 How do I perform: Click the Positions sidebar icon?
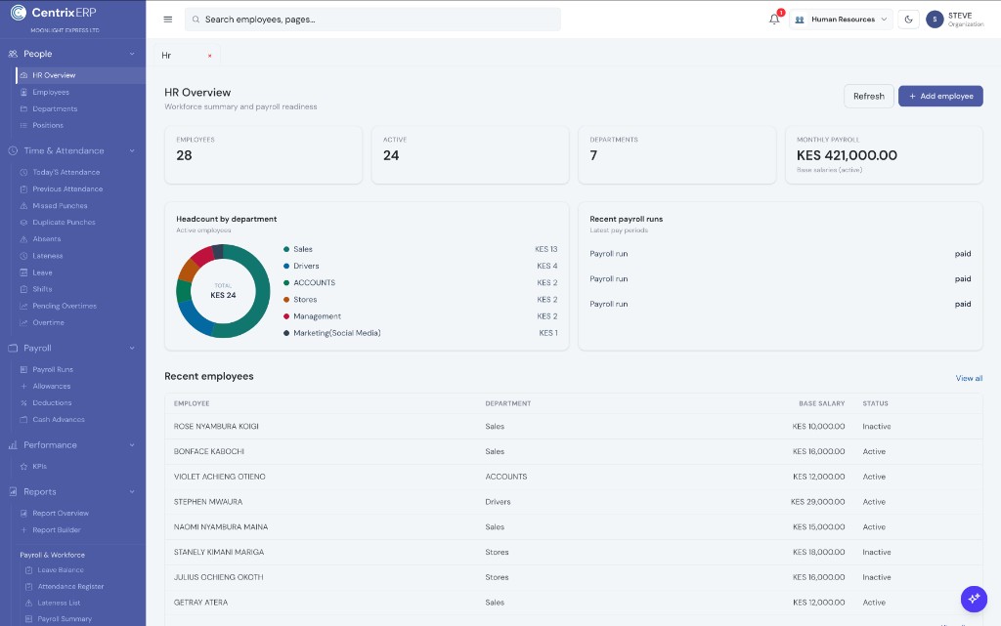pos(23,126)
